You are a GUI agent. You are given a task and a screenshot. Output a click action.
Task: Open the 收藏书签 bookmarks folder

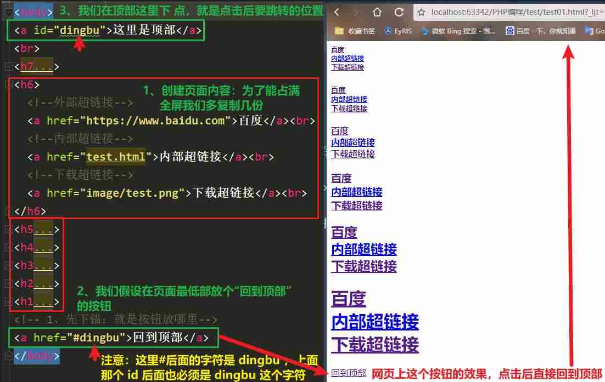pos(355,31)
